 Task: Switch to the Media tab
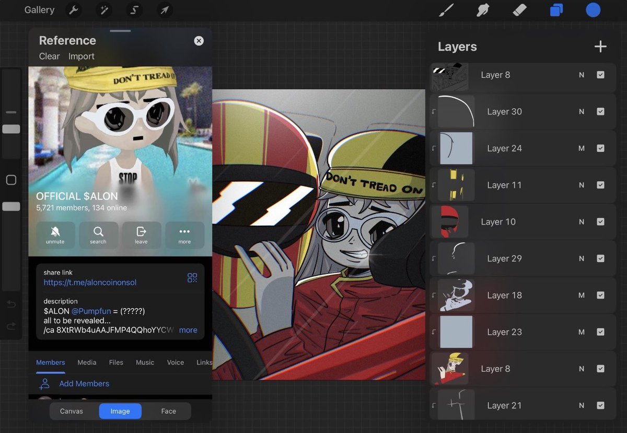point(87,362)
